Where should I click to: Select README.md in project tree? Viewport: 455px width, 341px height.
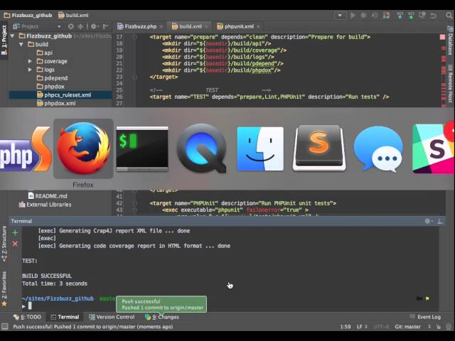(48, 196)
